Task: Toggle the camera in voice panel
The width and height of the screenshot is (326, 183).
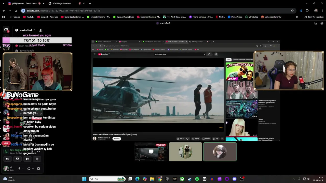Action: [x=8, y=159]
